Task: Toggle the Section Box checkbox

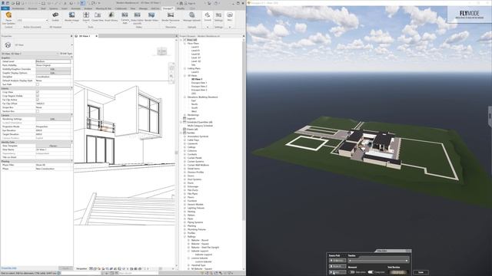Action: 38,111
